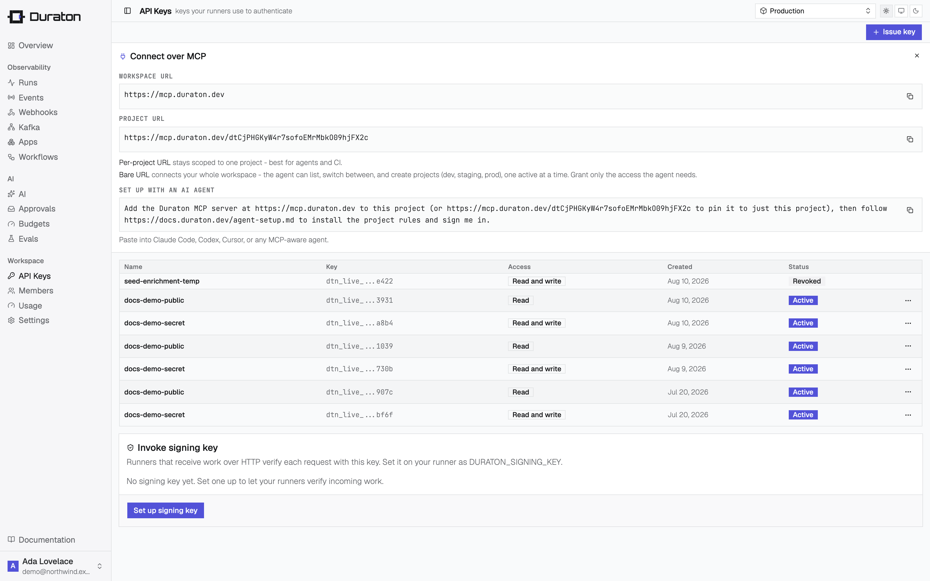Expand the Ada Lovelace account menu
Viewport: 930px width, 581px height.
pos(55,566)
